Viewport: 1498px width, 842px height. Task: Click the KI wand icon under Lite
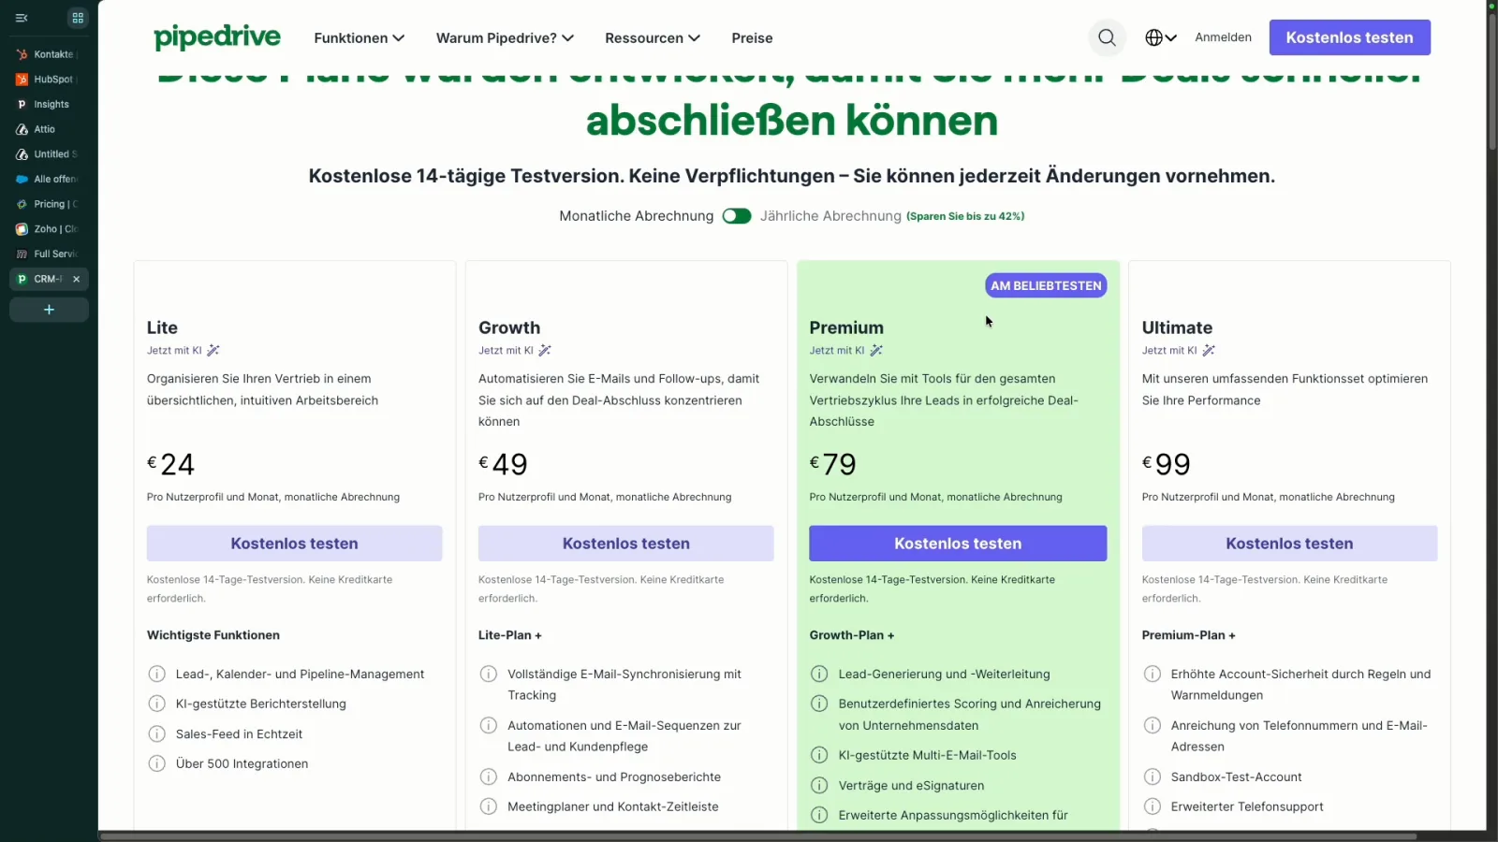213,350
